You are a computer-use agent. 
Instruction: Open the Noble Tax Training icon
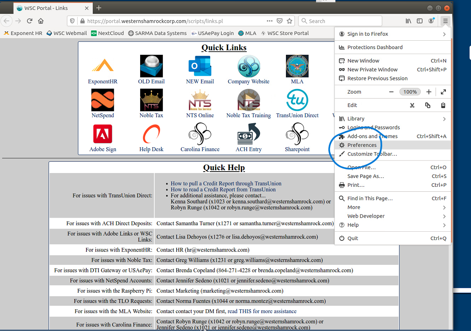coord(249,100)
